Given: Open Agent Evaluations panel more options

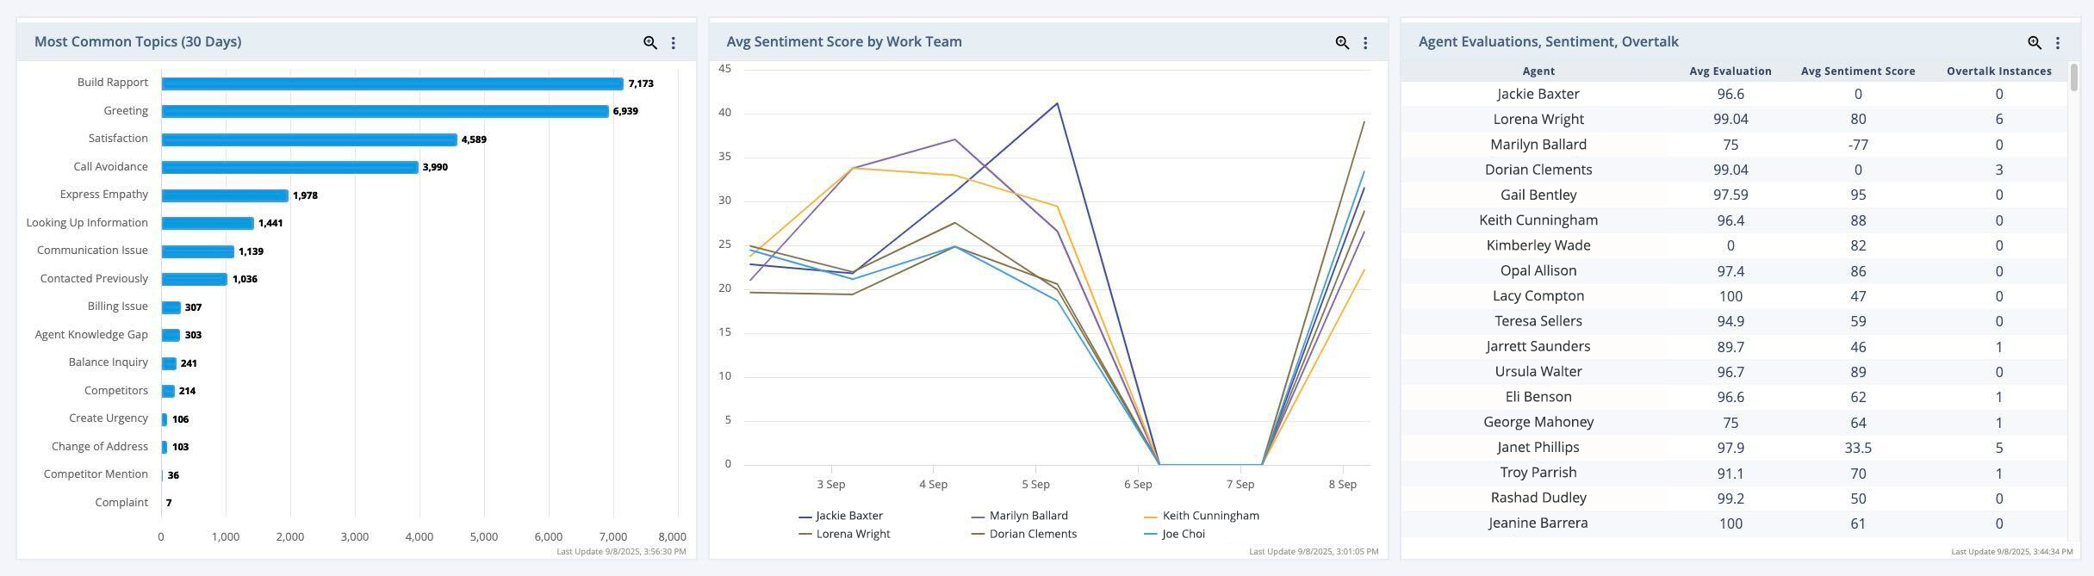Looking at the screenshot, I should pos(2058,42).
